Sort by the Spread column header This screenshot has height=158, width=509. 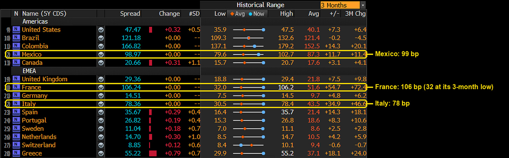(x=130, y=14)
